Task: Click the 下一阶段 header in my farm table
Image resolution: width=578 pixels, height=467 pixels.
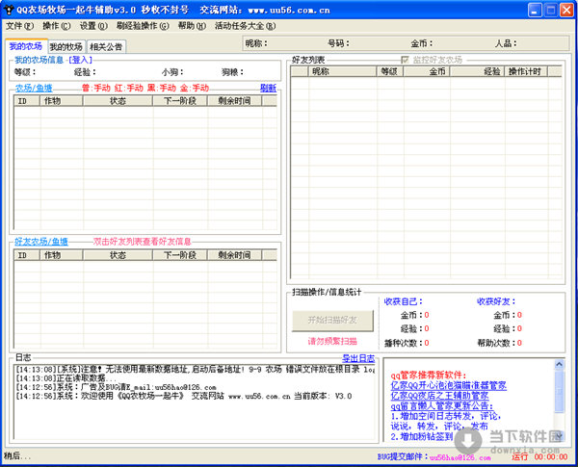Action: click(x=180, y=101)
